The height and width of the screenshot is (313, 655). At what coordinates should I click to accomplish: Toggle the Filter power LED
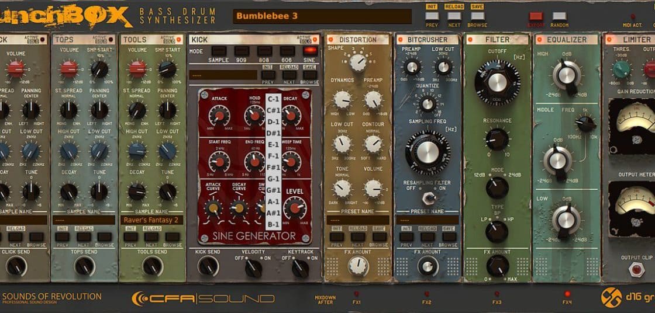470,40
